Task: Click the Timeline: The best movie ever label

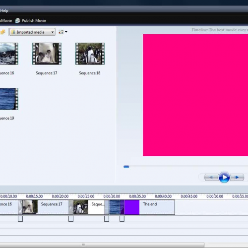Action: tap(220, 30)
